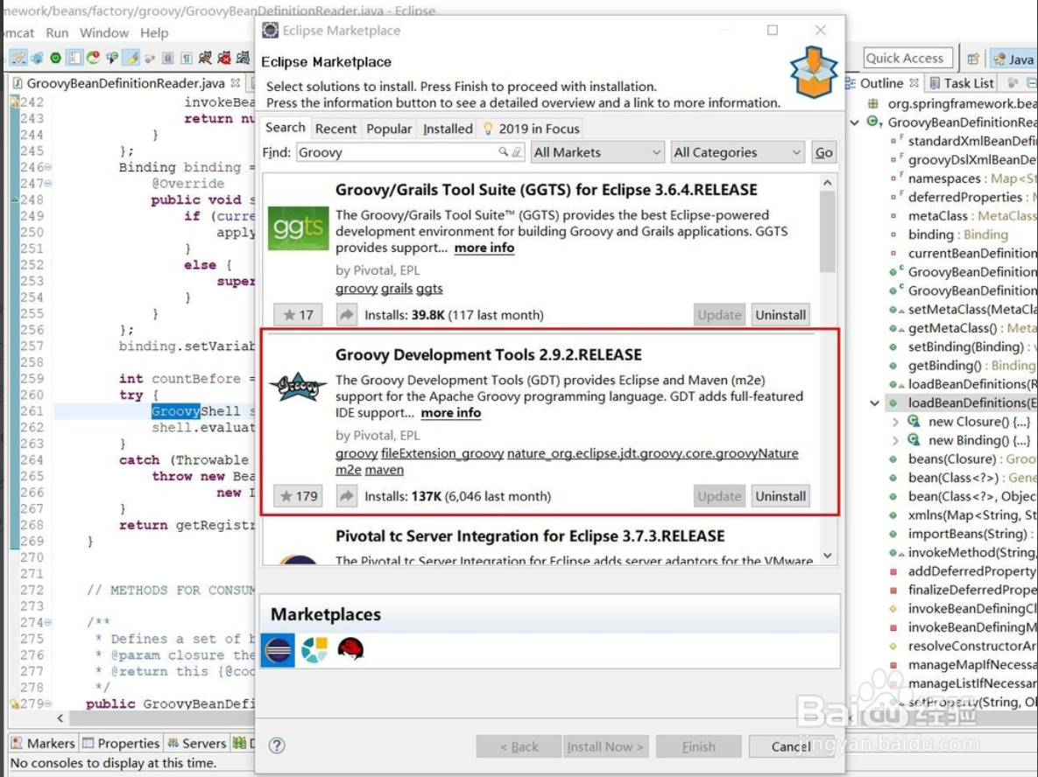Click the Tomcat stop icon with red X
This screenshot has height=777, width=1038.
[224, 58]
